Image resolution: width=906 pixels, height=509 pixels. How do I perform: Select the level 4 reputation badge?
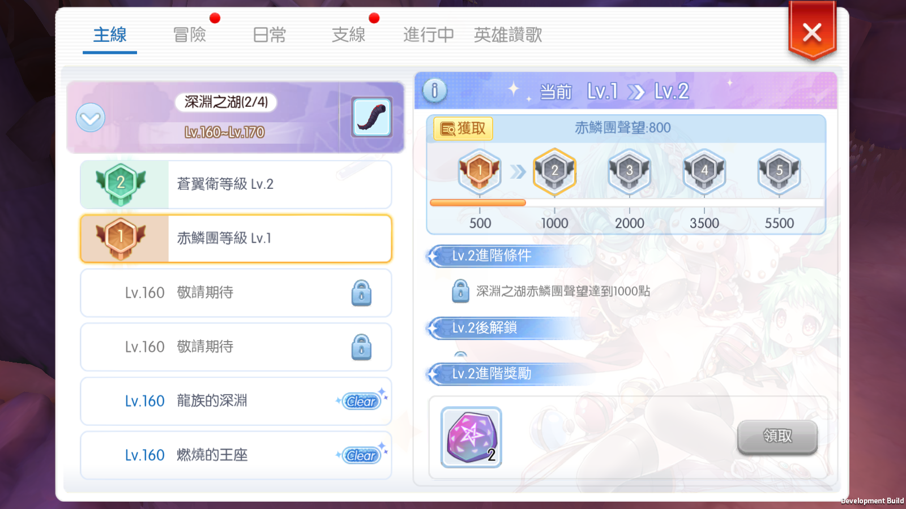[704, 170]
